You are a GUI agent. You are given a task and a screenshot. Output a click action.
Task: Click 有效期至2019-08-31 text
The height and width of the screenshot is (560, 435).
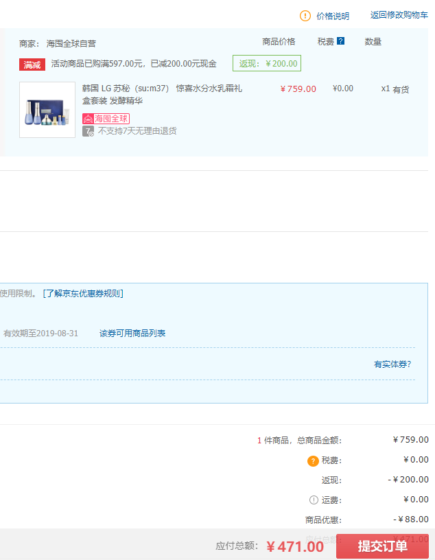tap(40, 334)
